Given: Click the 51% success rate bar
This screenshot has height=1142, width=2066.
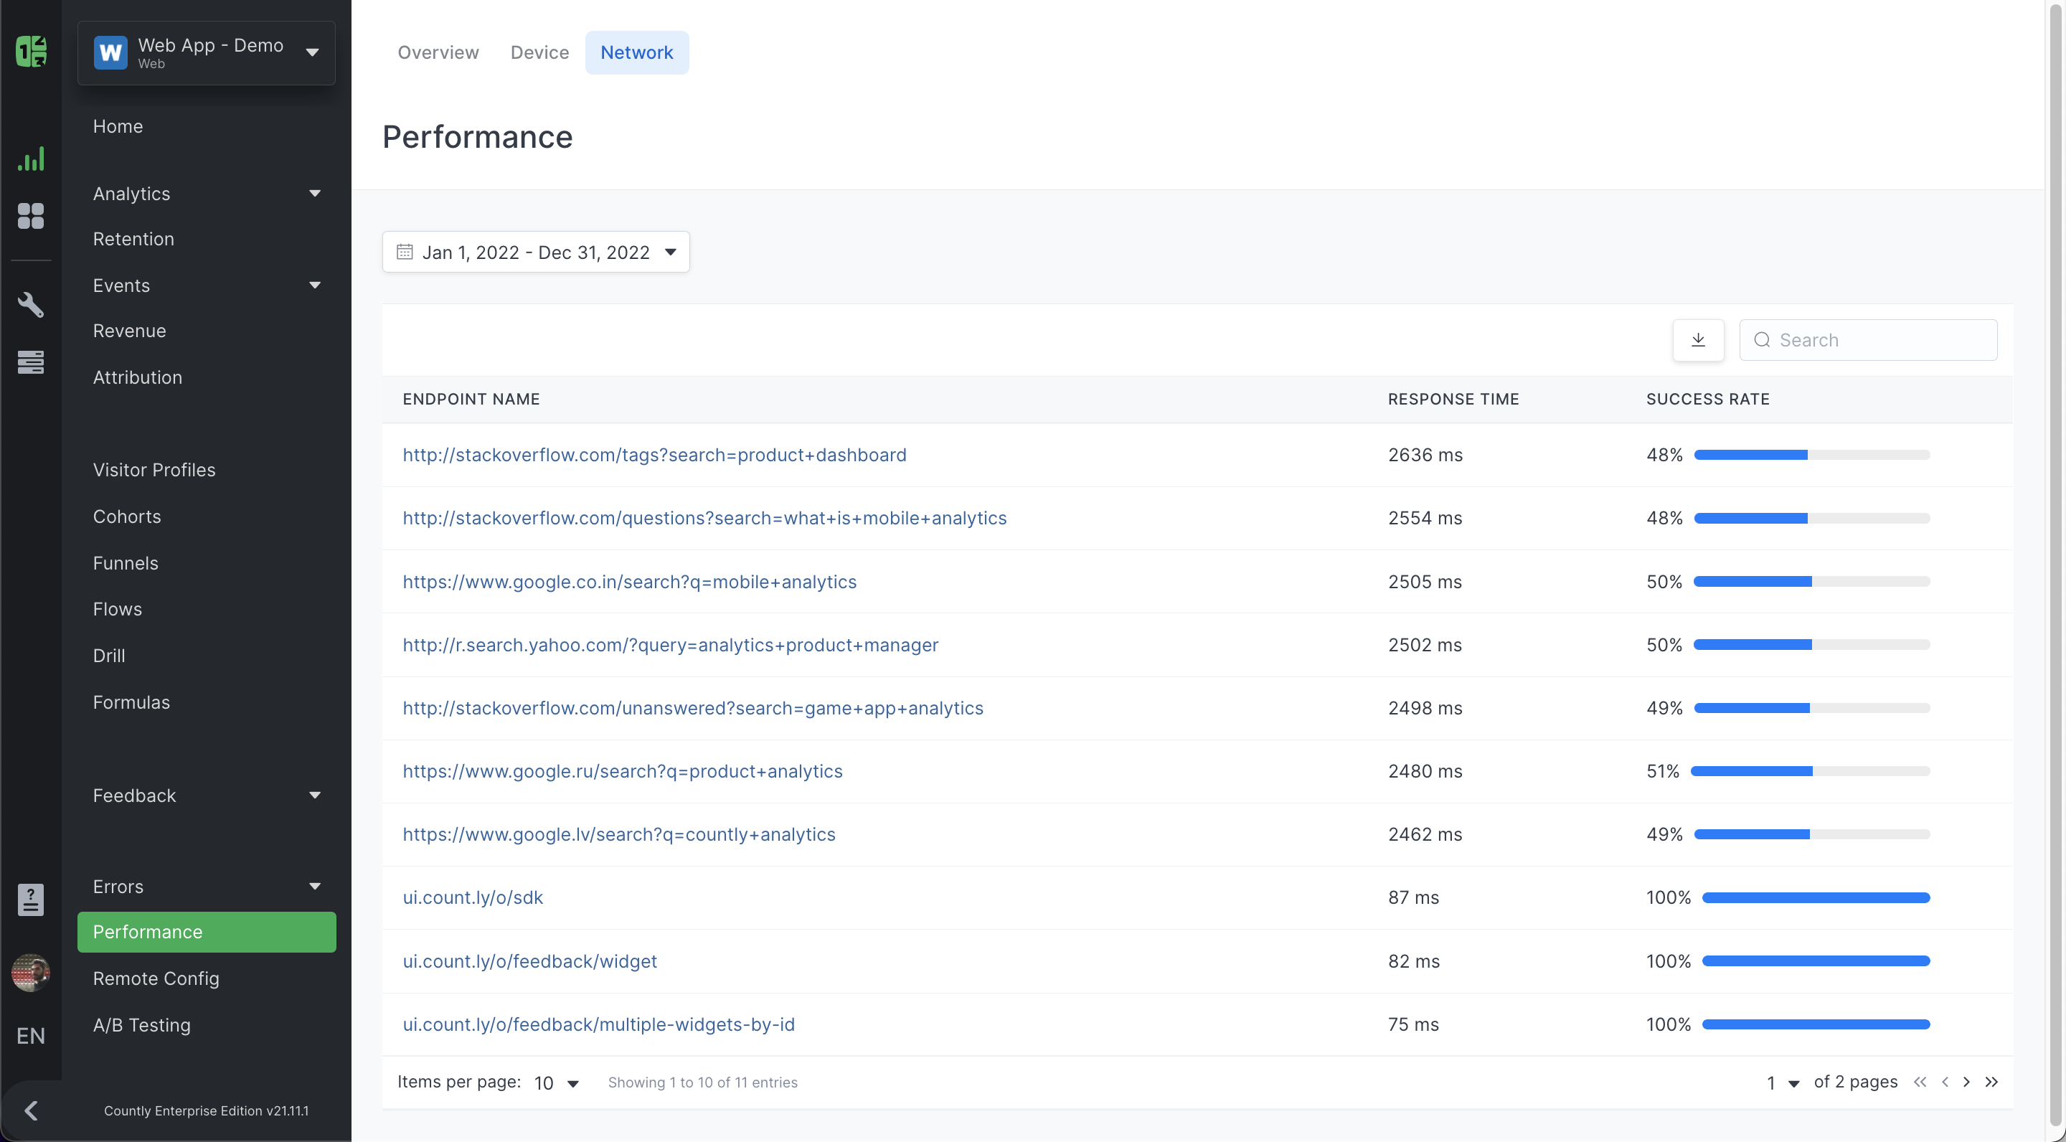Looking at the screenshot, I should (x=1810, y=771).
